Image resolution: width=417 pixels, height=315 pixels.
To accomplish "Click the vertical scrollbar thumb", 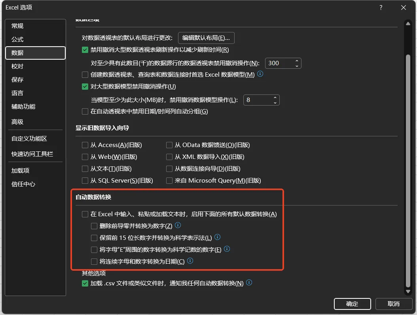I will [408, 171].
